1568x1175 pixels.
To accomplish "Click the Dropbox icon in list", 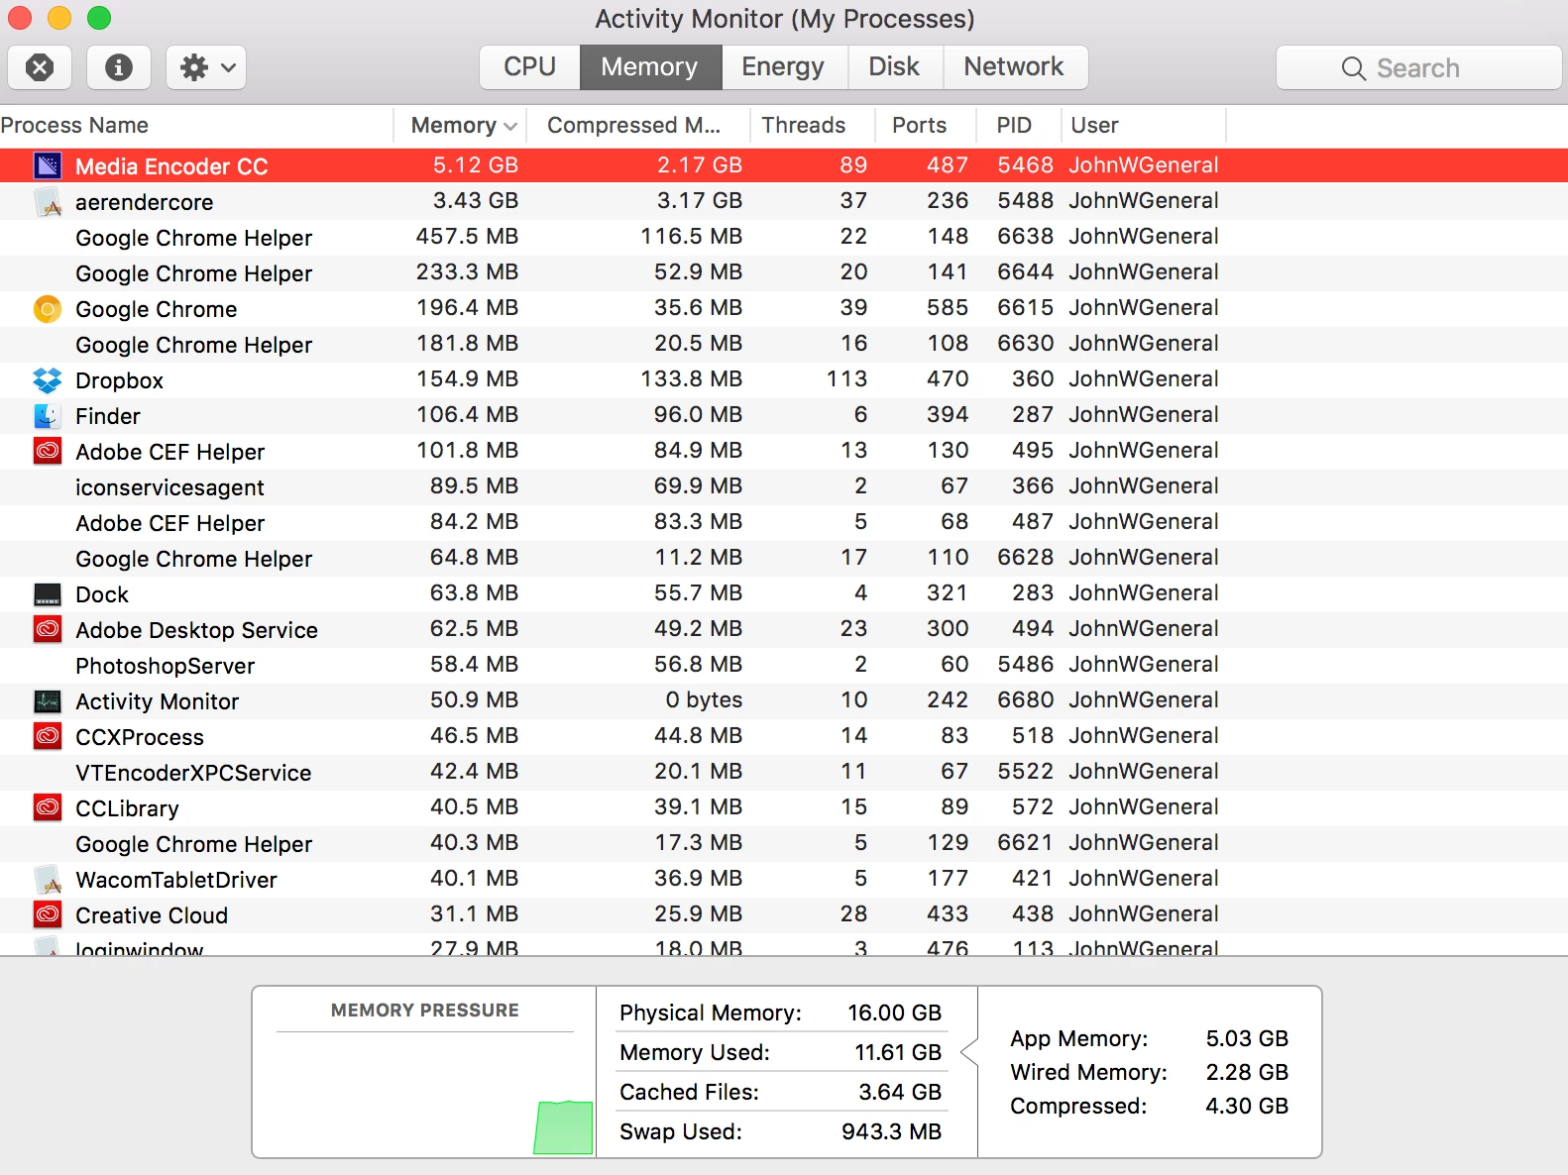I will [48, 380].
